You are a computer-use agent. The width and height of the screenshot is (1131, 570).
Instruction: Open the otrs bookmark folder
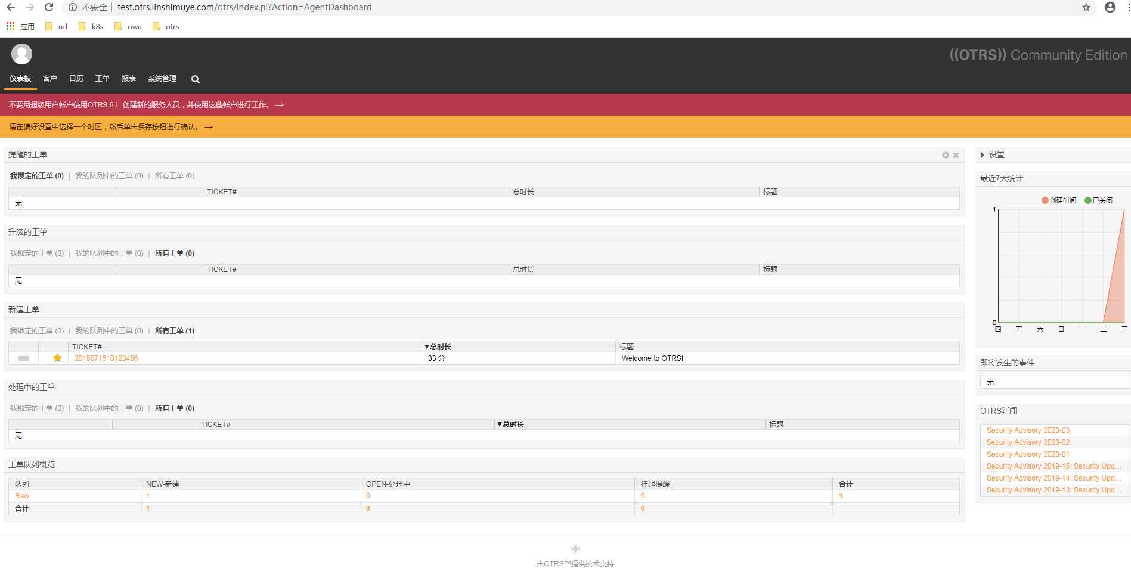(166, 26)
